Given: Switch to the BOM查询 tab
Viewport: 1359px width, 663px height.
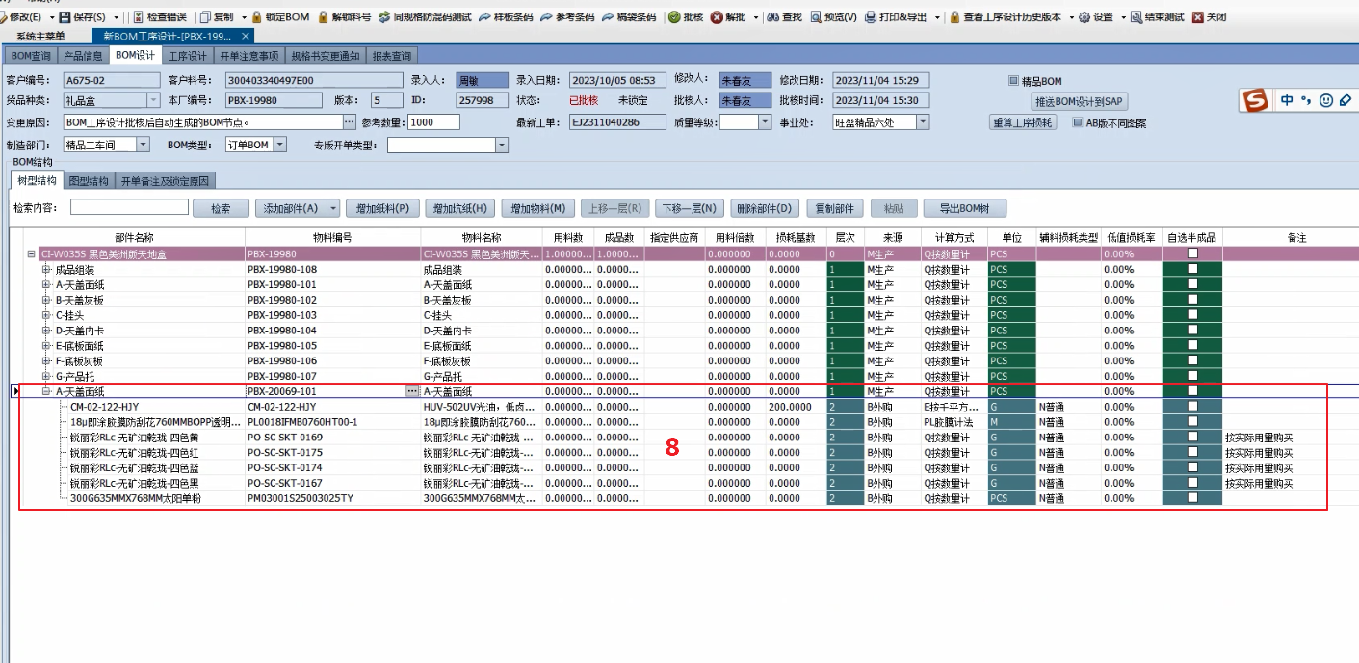Looking at the screenshot, I should tap(31, 56).
